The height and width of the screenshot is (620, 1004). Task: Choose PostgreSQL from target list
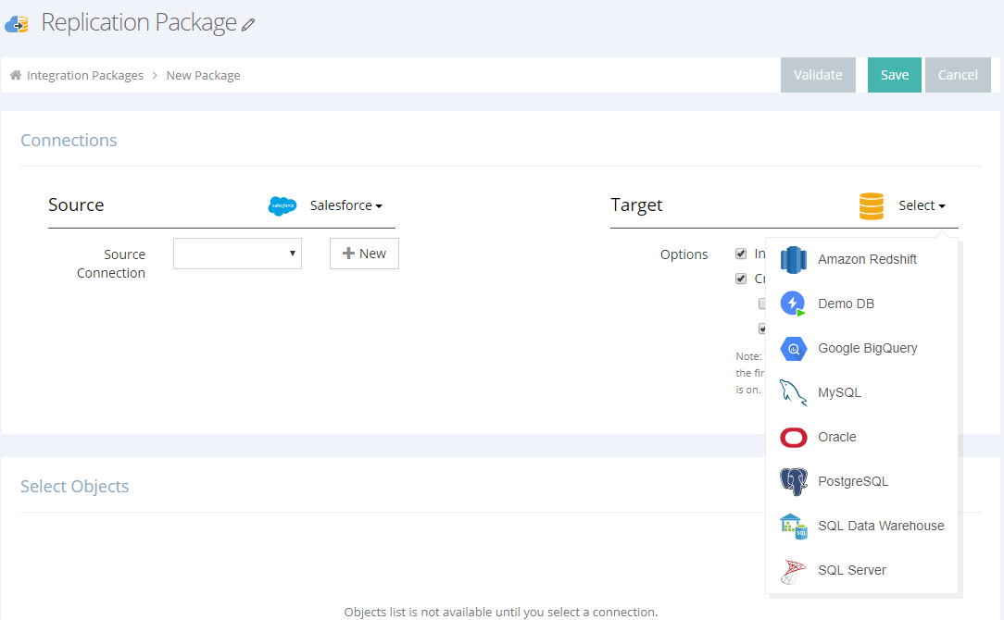tap(861, 481)
